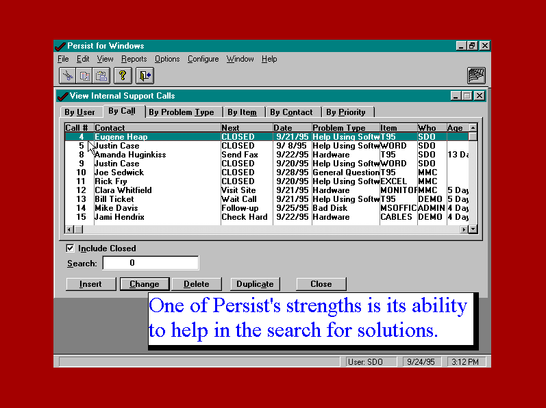Click the exit door toolbar icon
Image resolution: width=546 pixels, height=408 pixels.
144,75
